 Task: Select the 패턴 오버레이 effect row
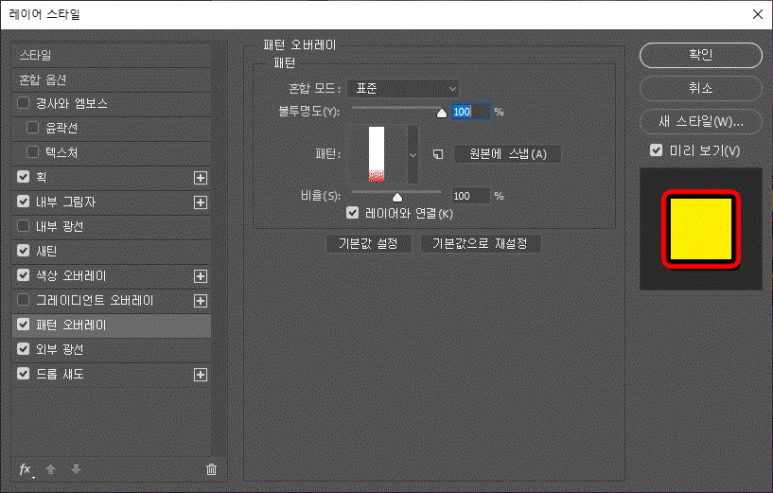click(112, 326)
